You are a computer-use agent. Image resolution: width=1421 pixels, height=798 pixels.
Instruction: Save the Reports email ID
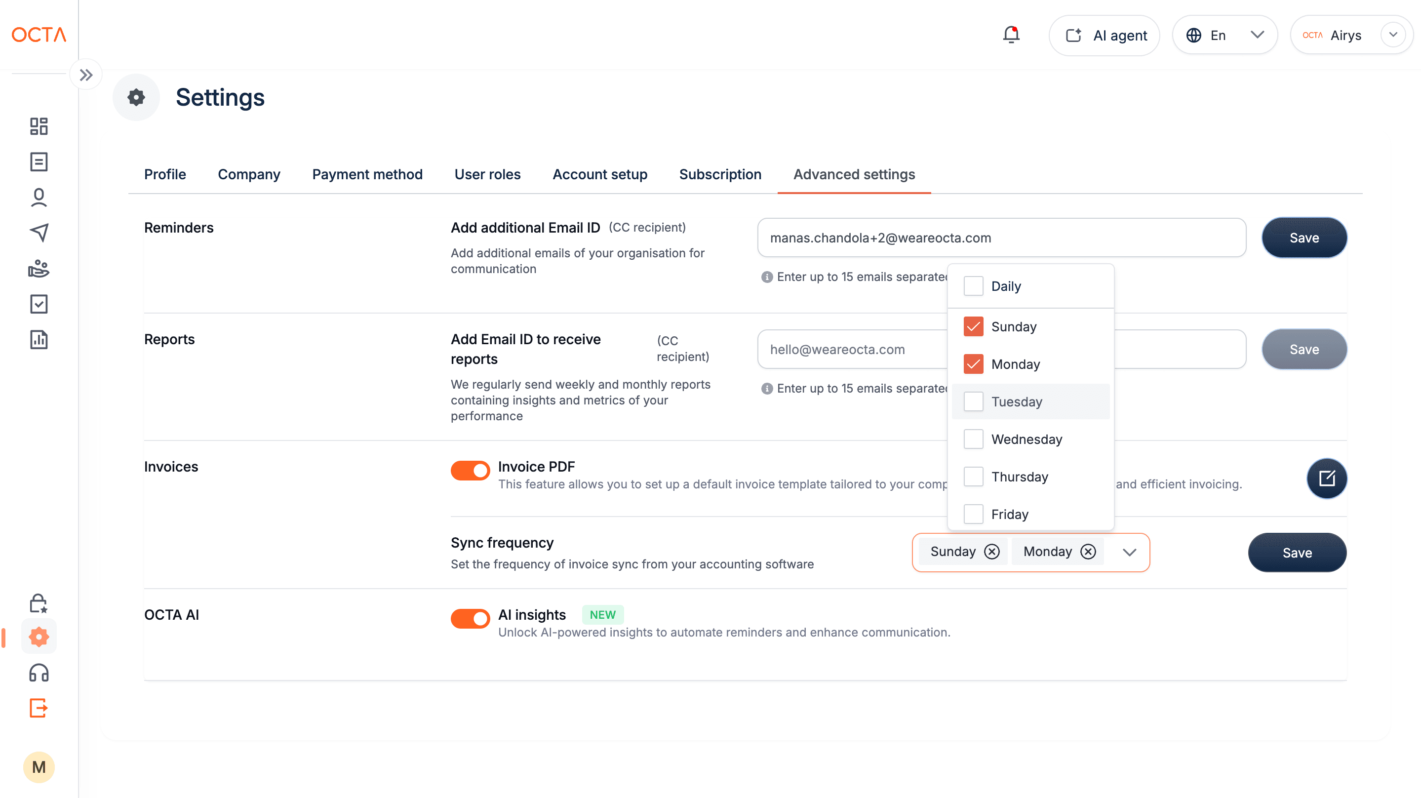[x=1304, y=349]
